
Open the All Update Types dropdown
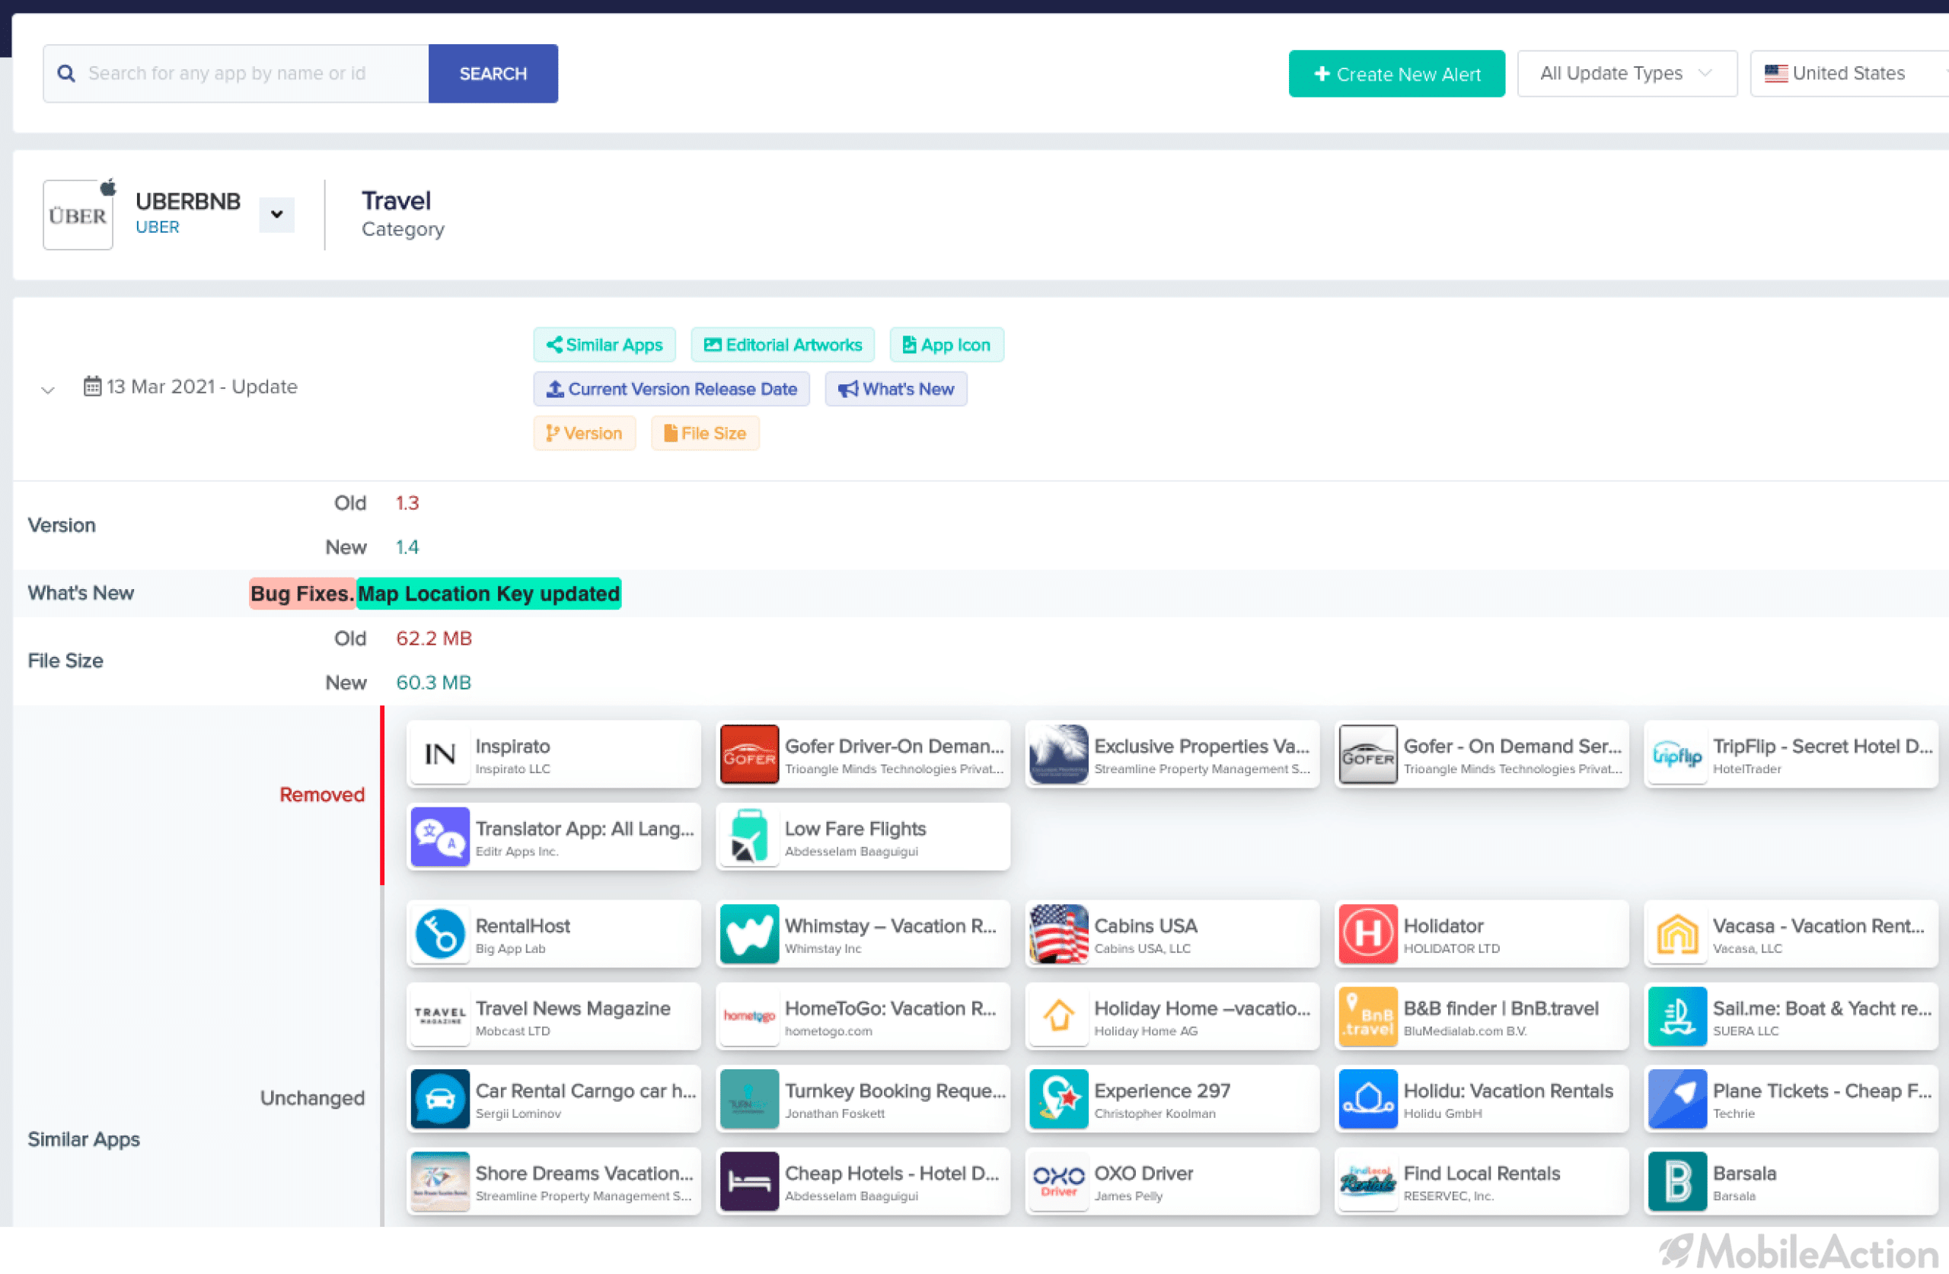click(1627, 74)
